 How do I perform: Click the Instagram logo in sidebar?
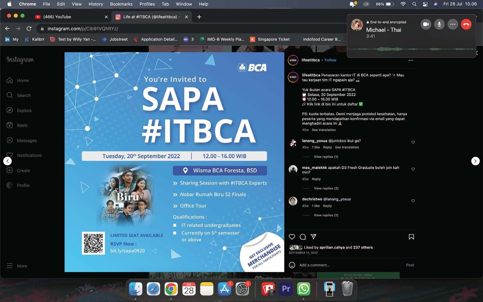20,60
